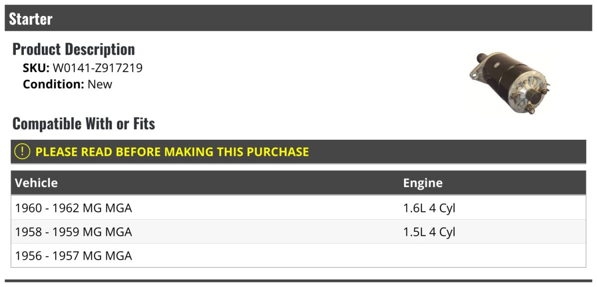Click the Condition label
The image size is (597, 287).
click(x=54, y=84)
